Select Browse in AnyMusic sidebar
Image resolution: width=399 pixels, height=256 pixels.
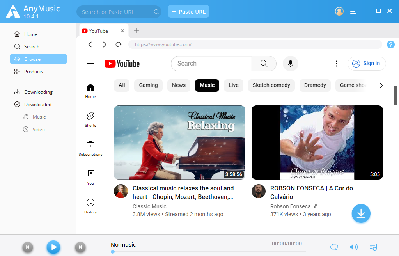(39, 59)
